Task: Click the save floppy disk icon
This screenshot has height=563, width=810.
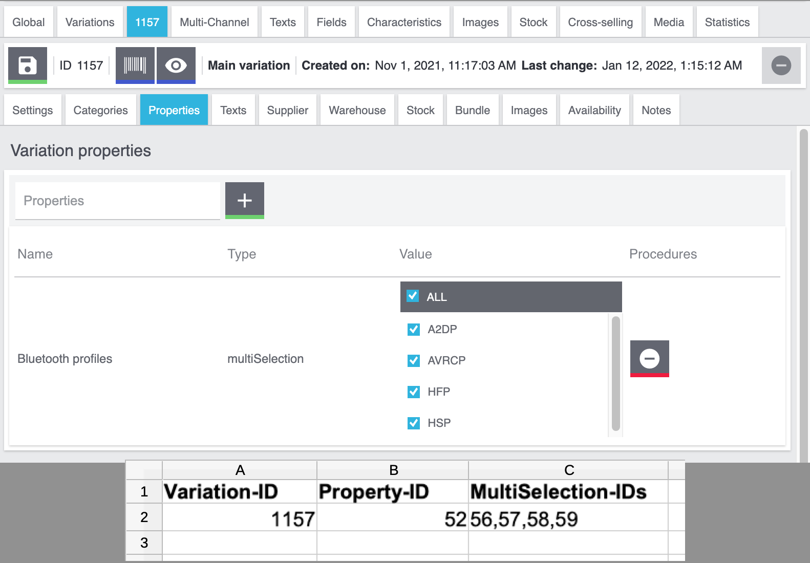Action: [x=28, y=65]
